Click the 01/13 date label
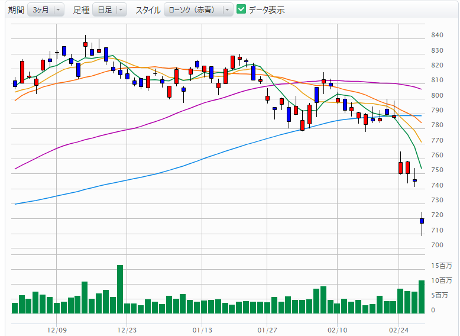Viewport: 460px width, 336px height. pyautogui.click(x=202, y=330)
